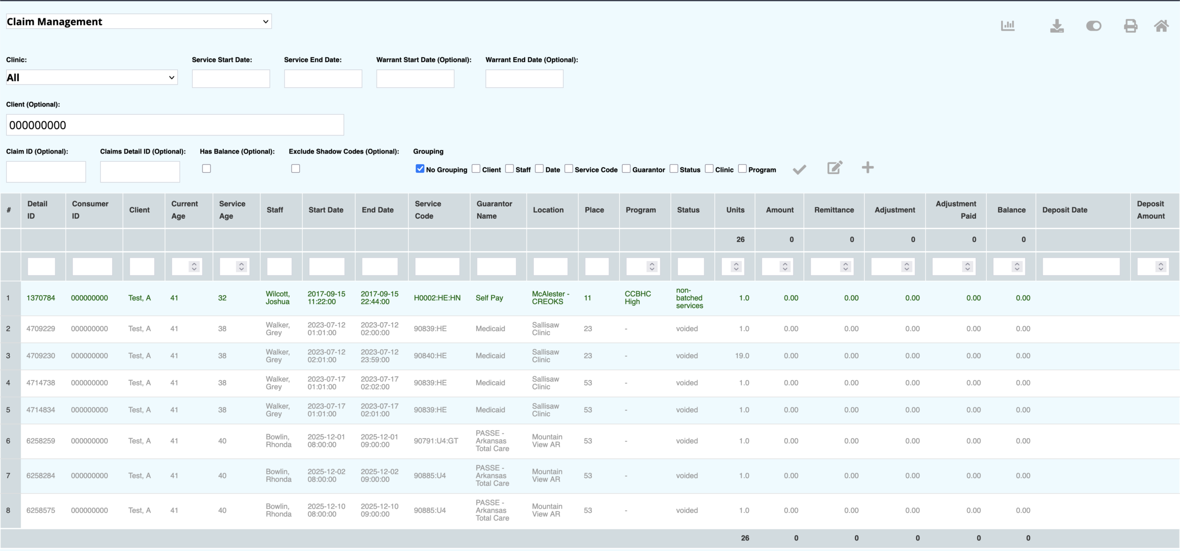Image resolution: width=1180 pixels, height=551 pixels.
Task: Enable grouping by Clinic
Action: [709, 169]
